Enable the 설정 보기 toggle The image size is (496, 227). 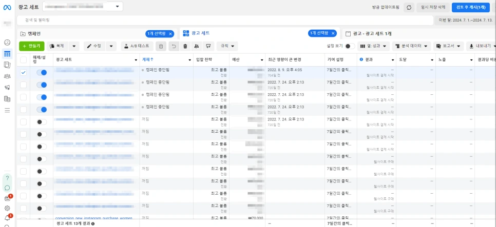pyautogui.click(x=350, y=46)
